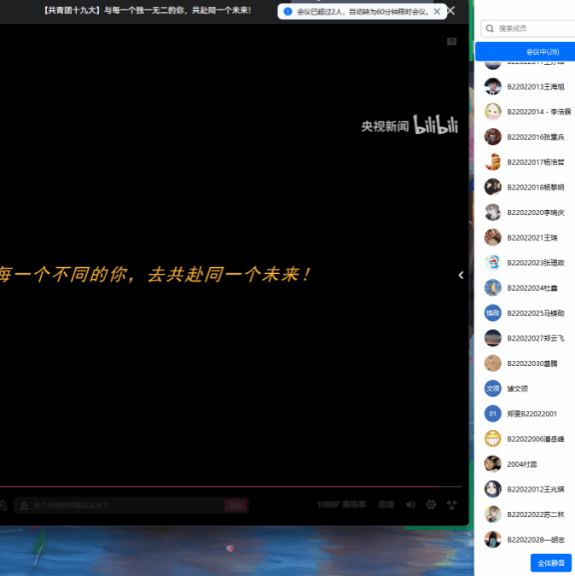The height and width of the screenshot is (576, 575).
Task: Click the info icon in notification banner
Action: point(287,12)
